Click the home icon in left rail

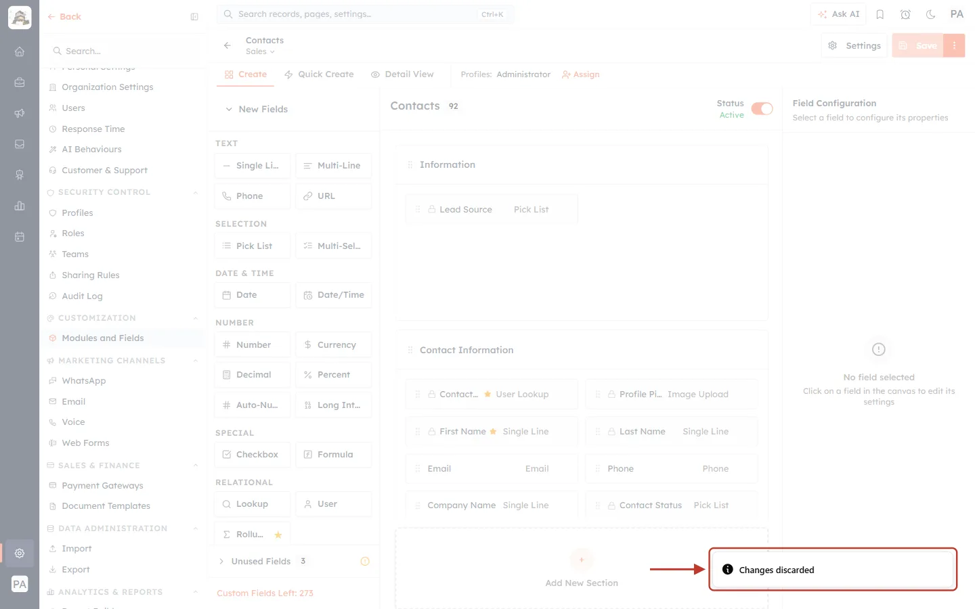pos(20,51)
